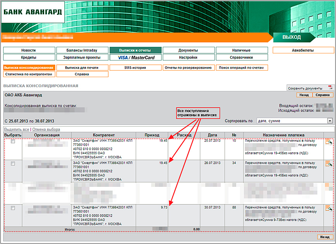
Task: Click the Приход column header
Action: click(152, 135)
